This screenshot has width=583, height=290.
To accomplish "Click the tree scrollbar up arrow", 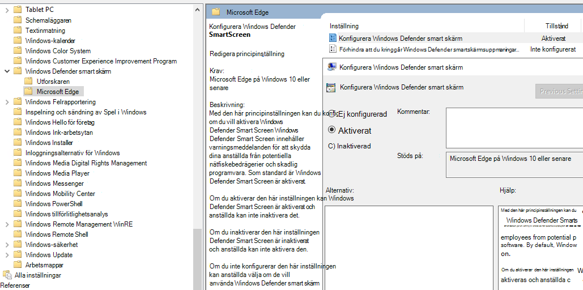I will coord(198,10).
